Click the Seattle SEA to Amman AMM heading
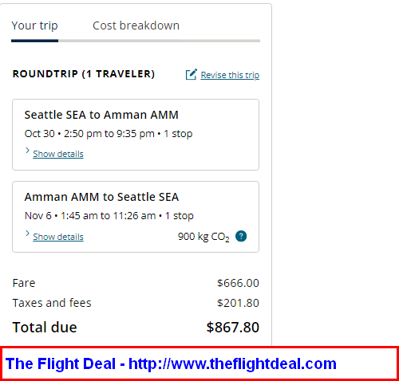This screenshot has width=399, height=381. pos(101,115)
